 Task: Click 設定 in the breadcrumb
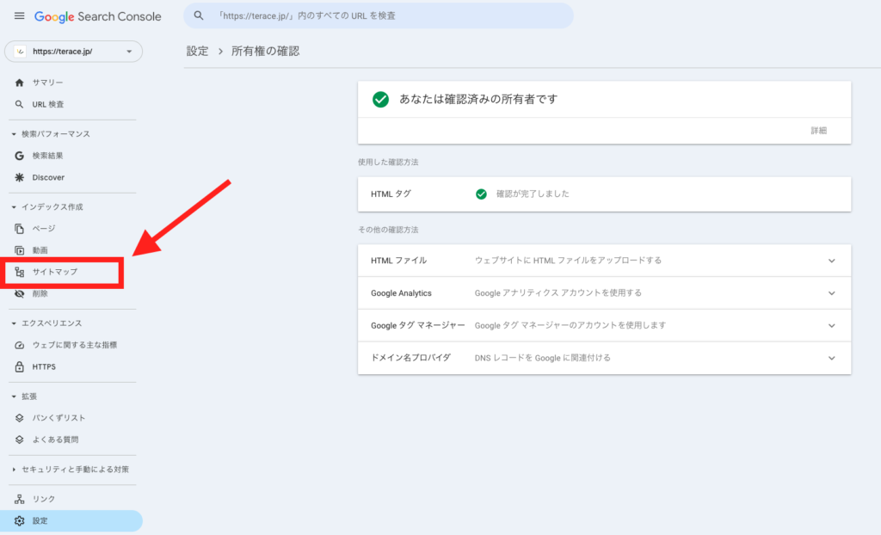[x=197, y=51]
